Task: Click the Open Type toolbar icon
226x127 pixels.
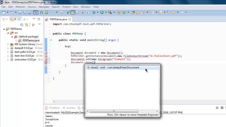Action: 133,13
